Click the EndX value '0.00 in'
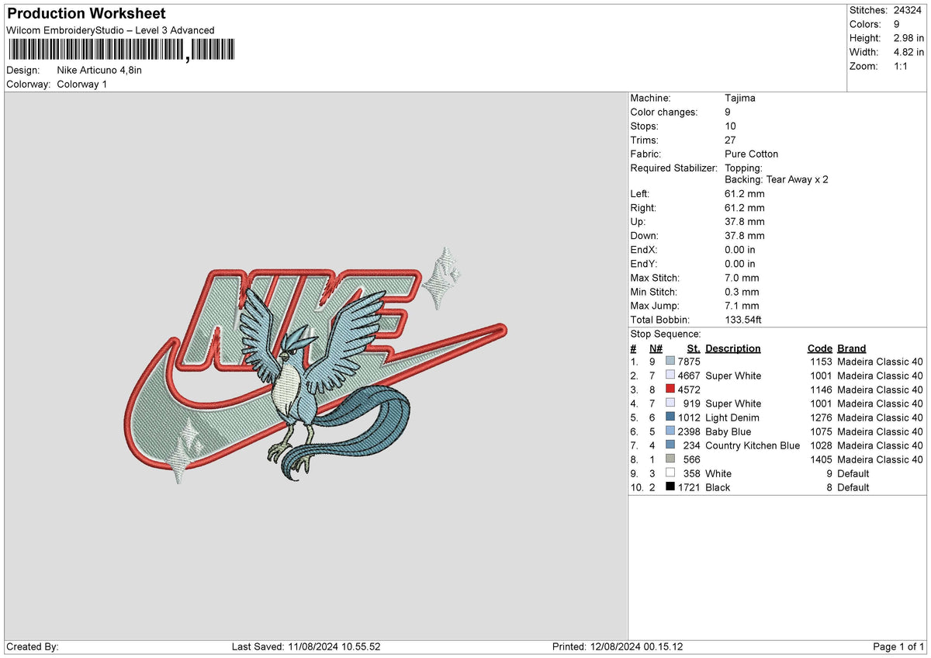The width and height of the screenshot is (931, 658). 740,250
